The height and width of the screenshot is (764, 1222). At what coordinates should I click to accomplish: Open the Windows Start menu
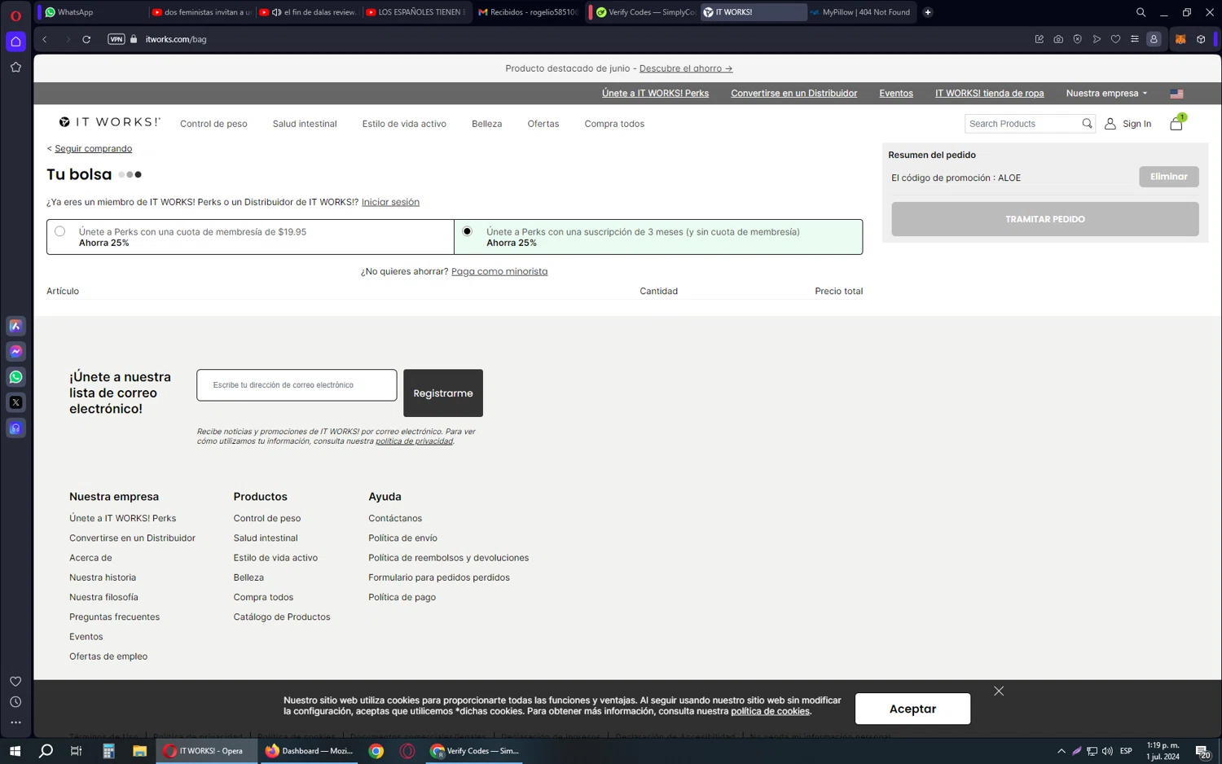pyautogui.click(x=15, y=751)
